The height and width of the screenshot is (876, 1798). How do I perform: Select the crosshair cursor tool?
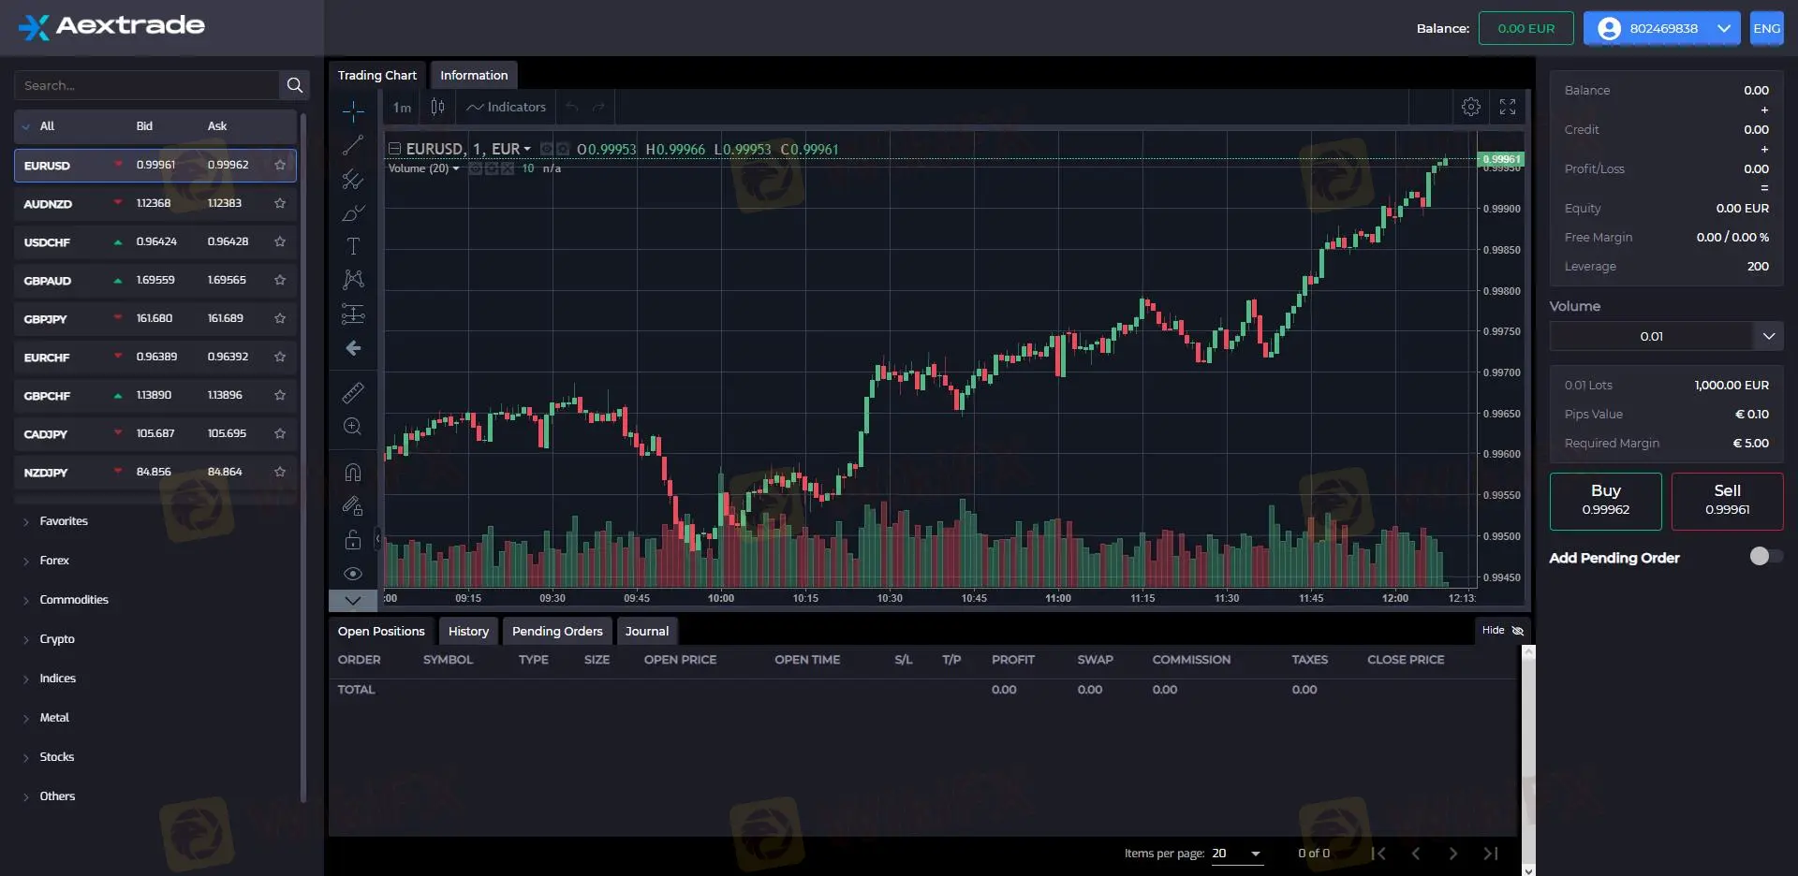click(353, 110)
